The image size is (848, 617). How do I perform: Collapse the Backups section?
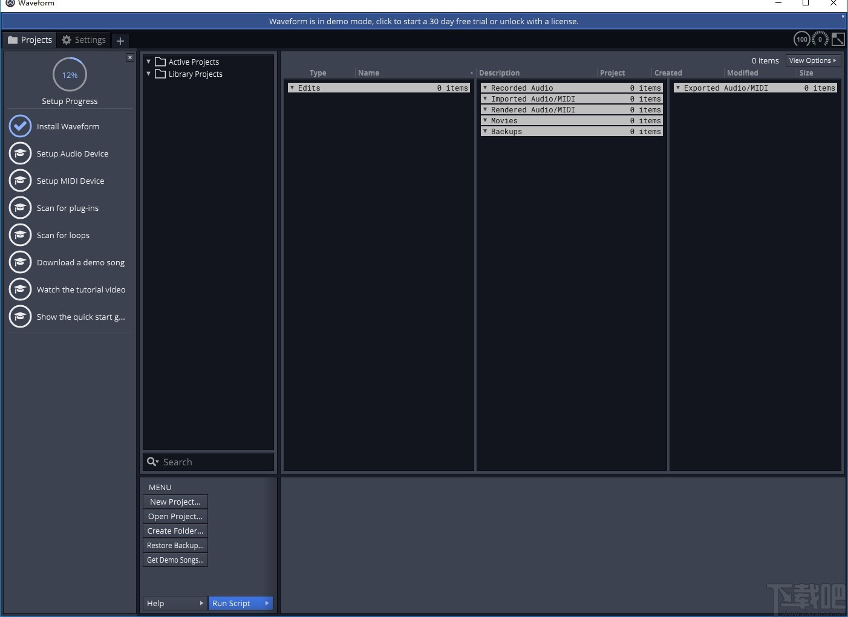click(x=485, y=131)
